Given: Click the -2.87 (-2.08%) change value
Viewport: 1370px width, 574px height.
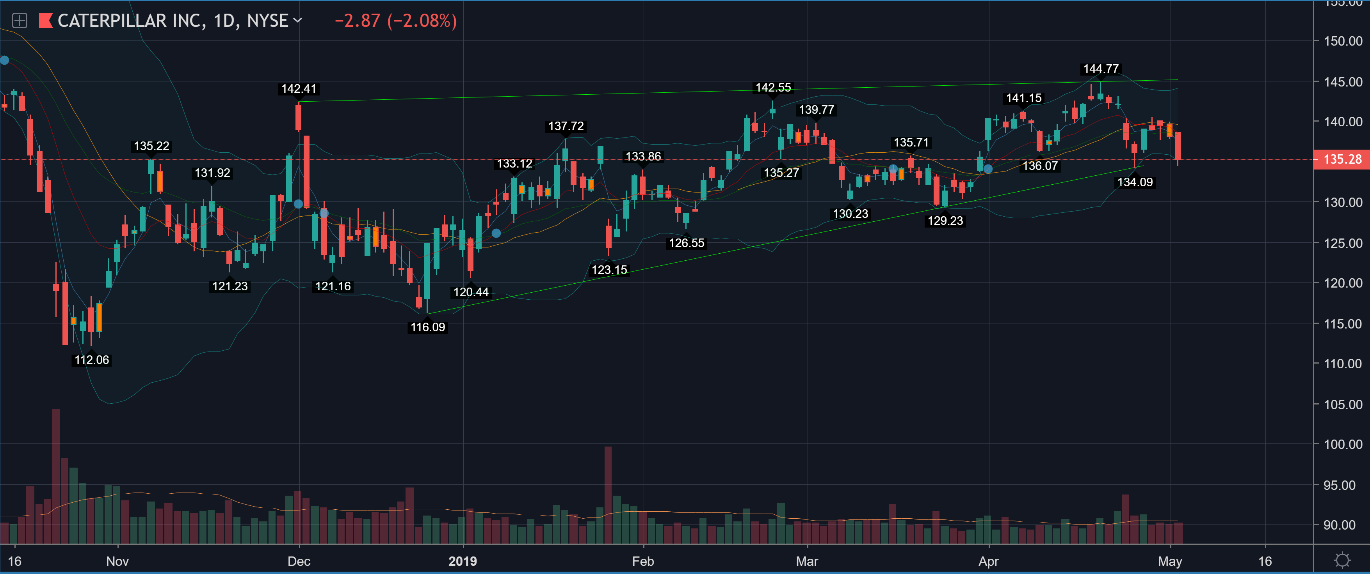Looking at the screenshot, I should (396, 21).
